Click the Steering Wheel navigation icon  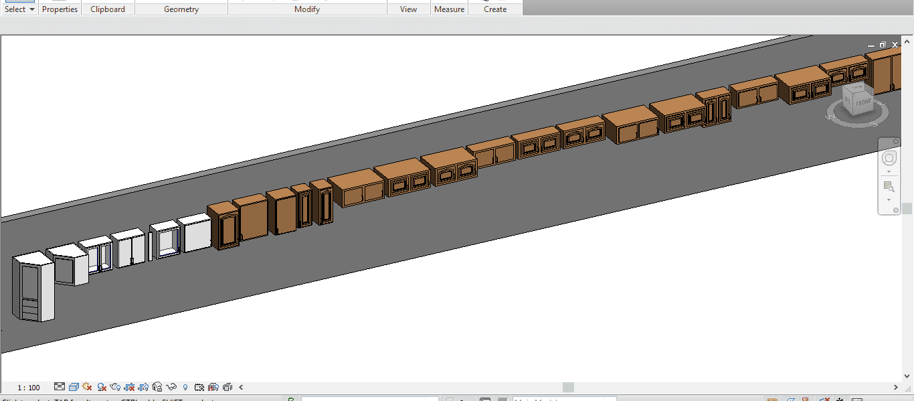coord(889,159)
